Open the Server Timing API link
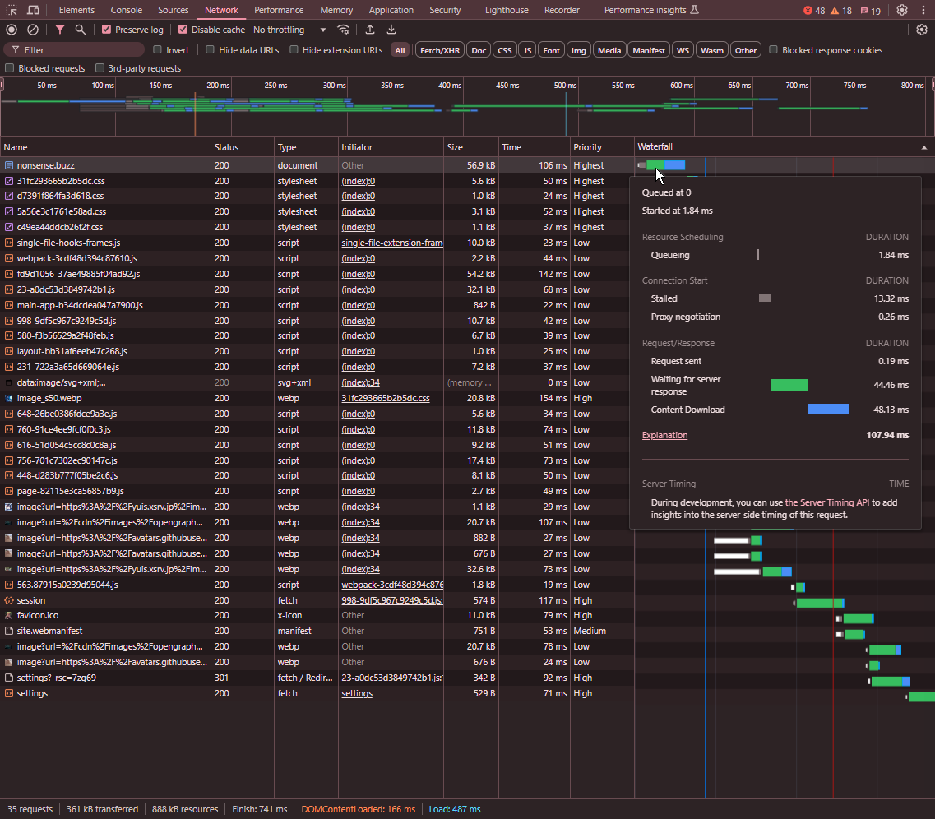 point(826,502)
